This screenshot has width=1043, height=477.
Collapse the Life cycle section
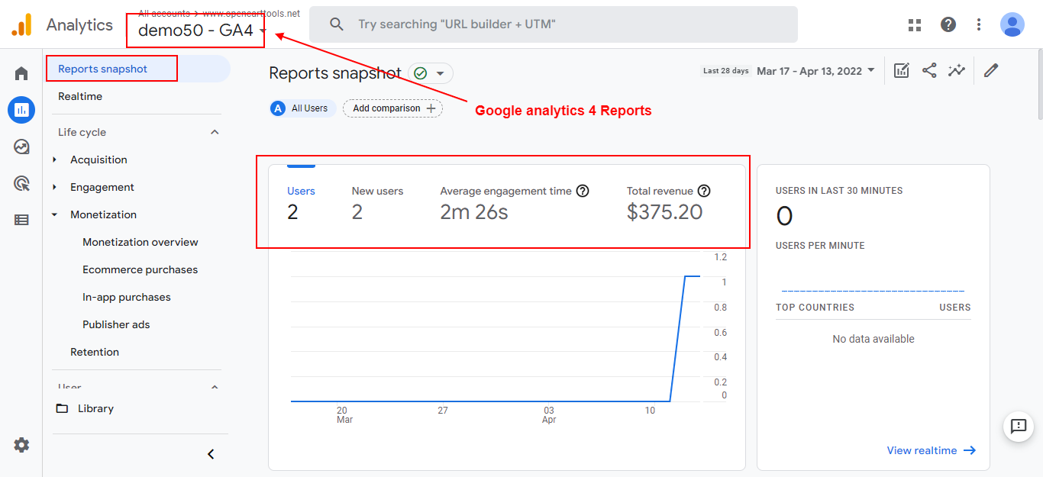tap(215, 132)
